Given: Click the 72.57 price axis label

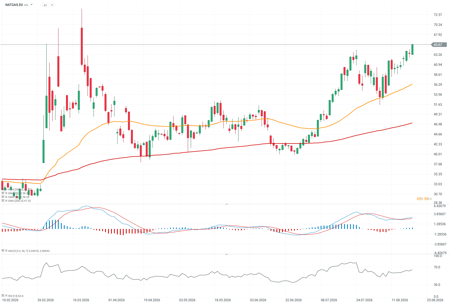Looking at the screenshot, I should 438,15.
